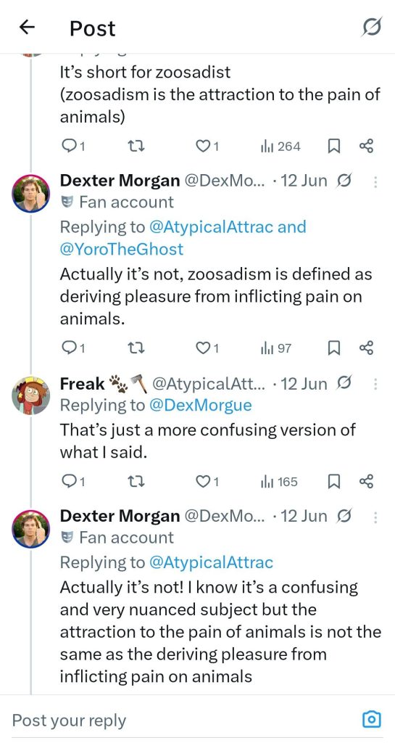This screenshot has width=395, height=743.
Task: Share the post with 97 views
Action: tap(367, 349)
